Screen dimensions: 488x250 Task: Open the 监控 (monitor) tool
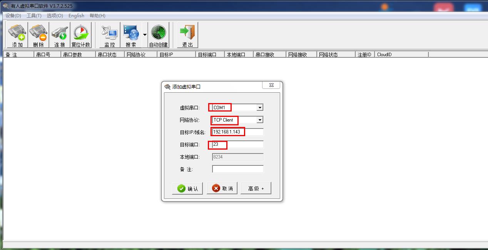click(110, 35)
